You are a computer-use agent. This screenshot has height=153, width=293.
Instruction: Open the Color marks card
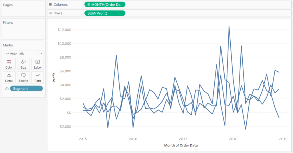9,64
